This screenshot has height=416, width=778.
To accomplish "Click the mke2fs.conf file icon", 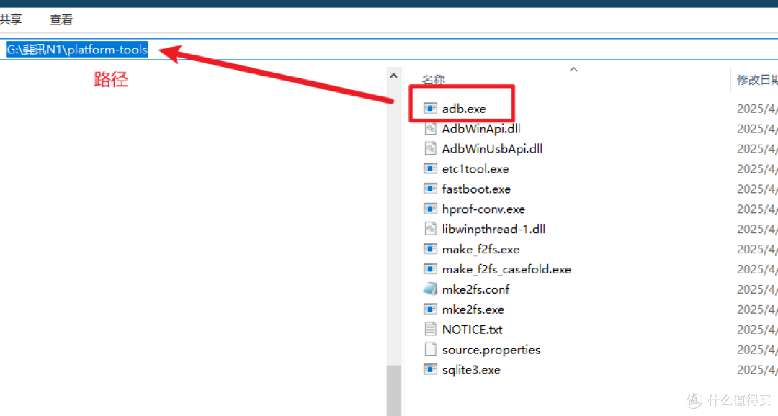I will [430, 289].
